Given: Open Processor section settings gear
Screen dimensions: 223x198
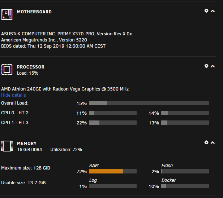Looking at the screenshot, I should (x=206, y=66).
